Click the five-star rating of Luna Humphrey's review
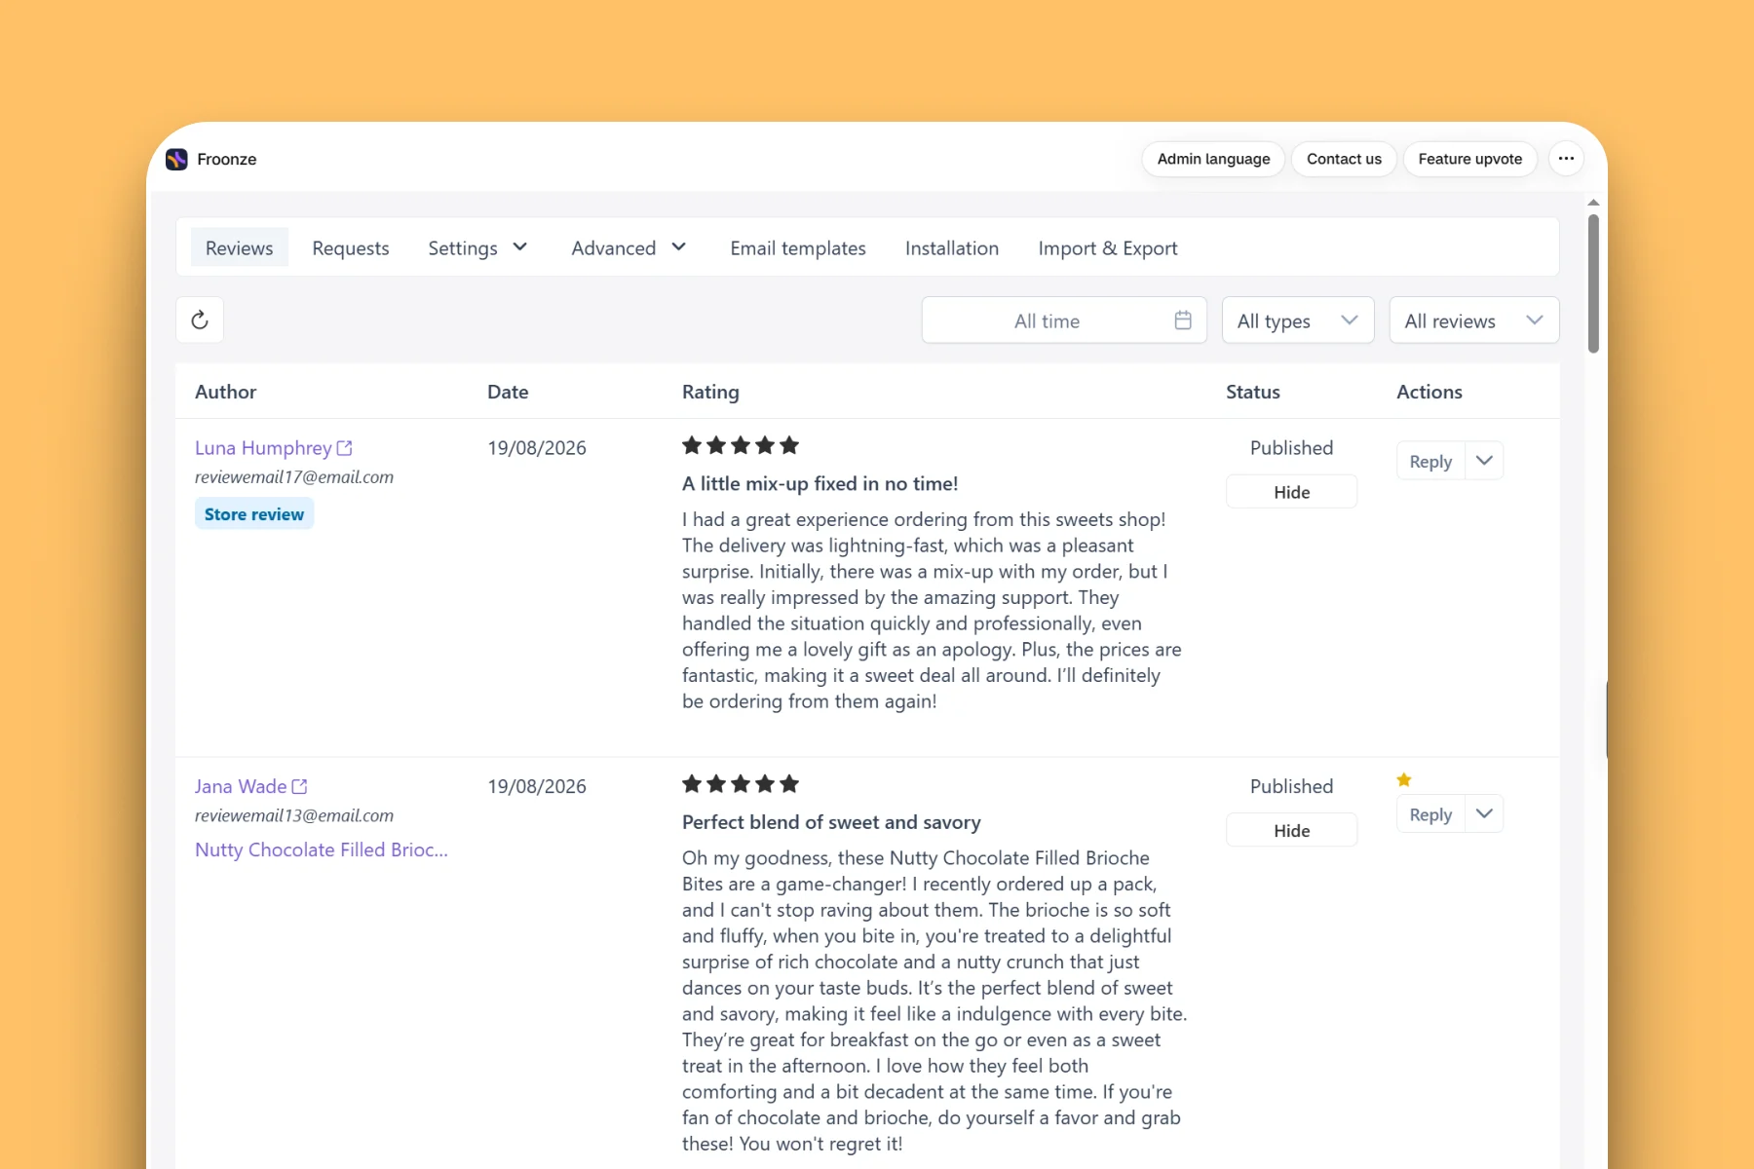 741,446
